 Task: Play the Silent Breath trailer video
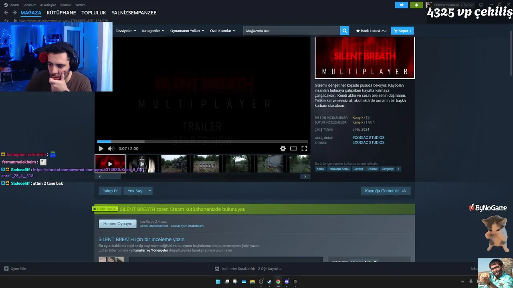point(101,148)
